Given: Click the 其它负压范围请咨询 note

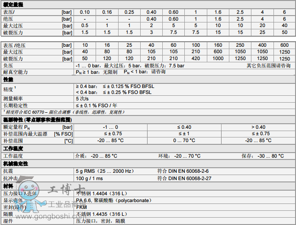Looking at the screenshot, I should (268, 66).
